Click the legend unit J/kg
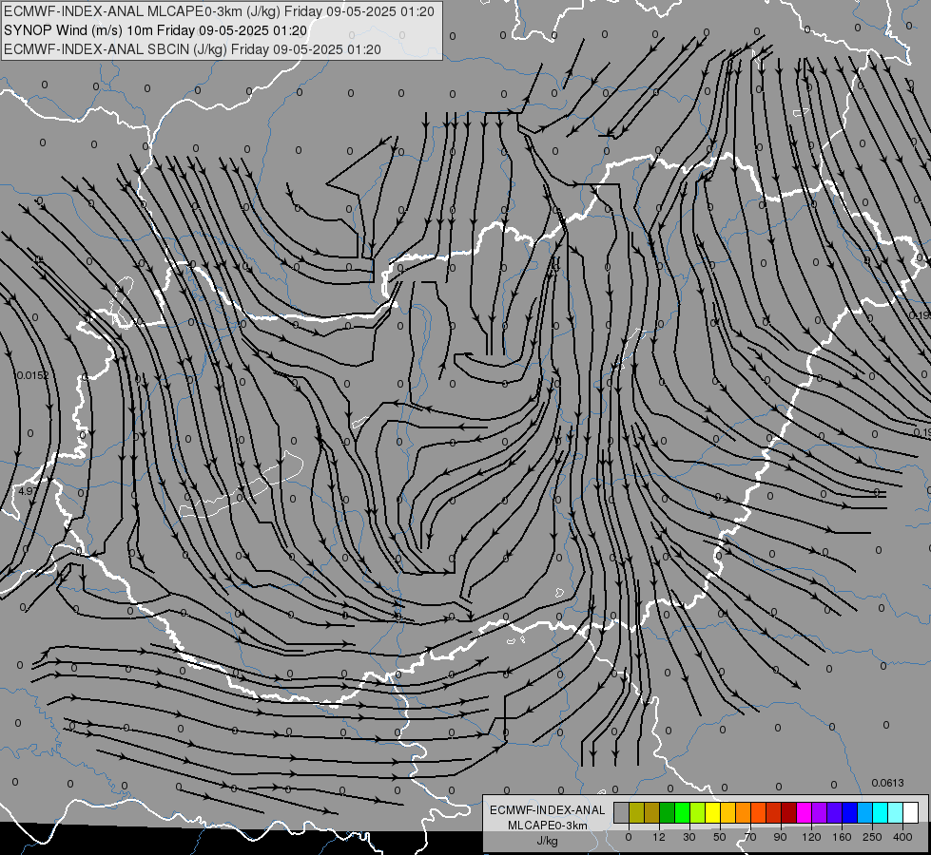Image resolution: width=931 pixels, height=855 pixels. coord(548,841)
